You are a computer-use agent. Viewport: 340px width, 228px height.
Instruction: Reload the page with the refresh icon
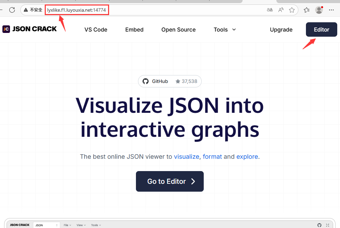coord(12,10)
